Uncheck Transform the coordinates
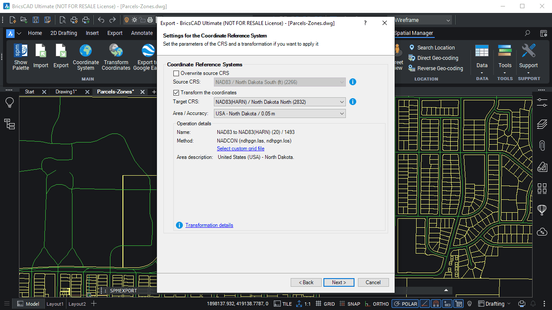The height and width of the screenshot is (310, 552). 176,93
